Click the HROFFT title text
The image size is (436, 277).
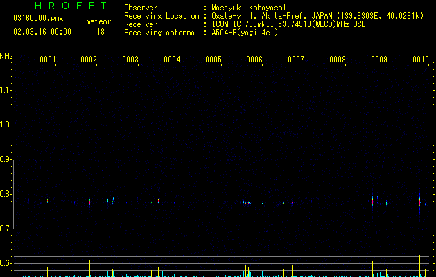(x=71, y=6)
